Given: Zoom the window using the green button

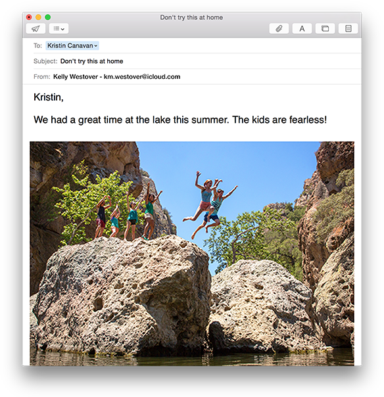Looking at the screenshot, I should (x=47, y=17).
